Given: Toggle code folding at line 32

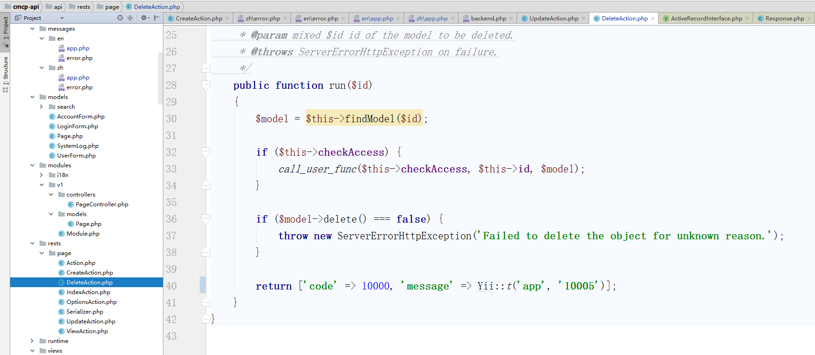Looking at the screenshot, I should [x=206, y=152].
